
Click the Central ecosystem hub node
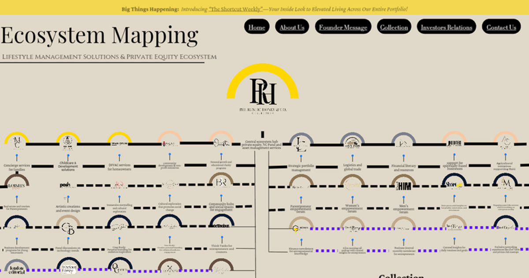point(262,145)
